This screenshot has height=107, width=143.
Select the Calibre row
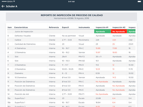click(71, 40)
